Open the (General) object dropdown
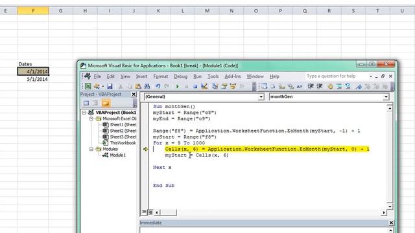415x233 pixels. coord(261,96)
